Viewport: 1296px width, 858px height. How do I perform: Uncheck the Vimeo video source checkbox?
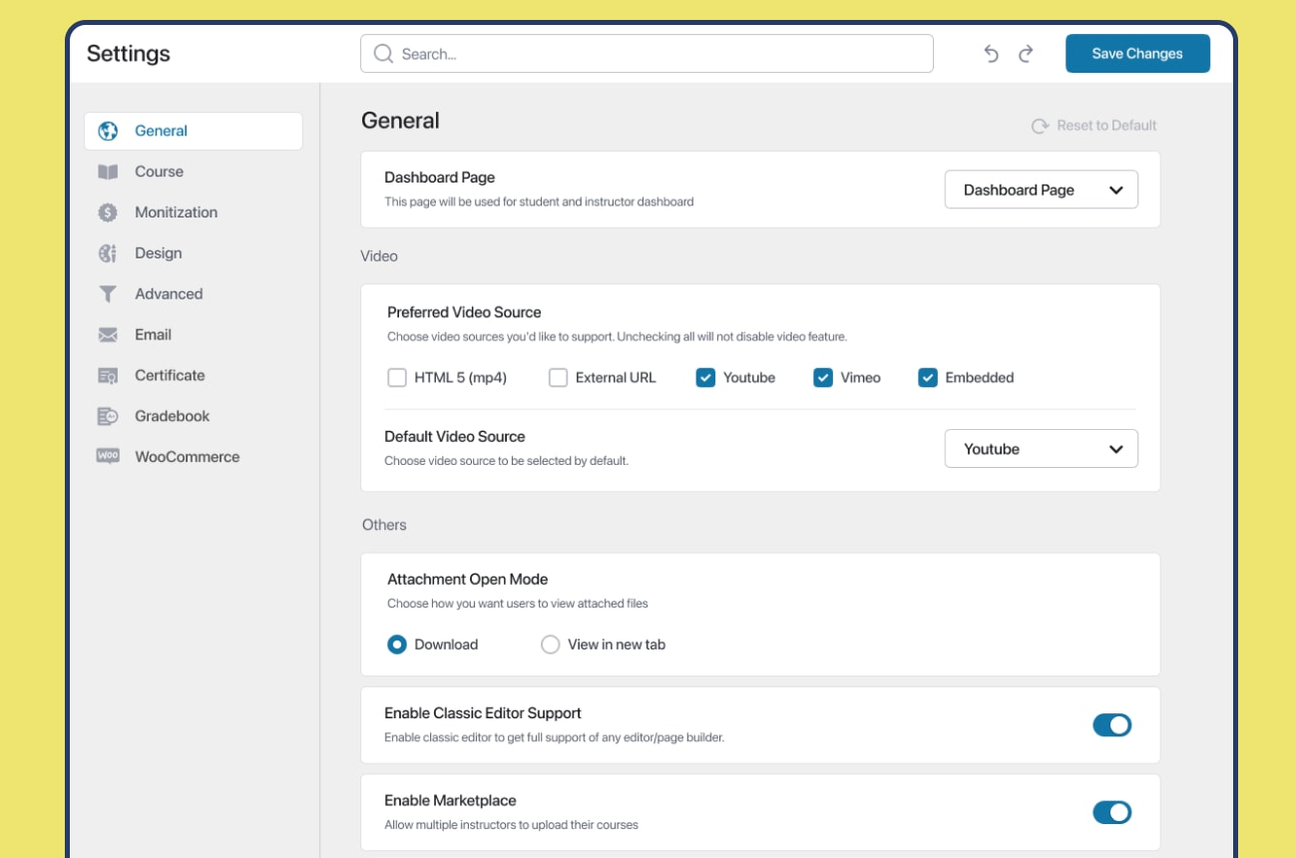(x=823, y=378)
